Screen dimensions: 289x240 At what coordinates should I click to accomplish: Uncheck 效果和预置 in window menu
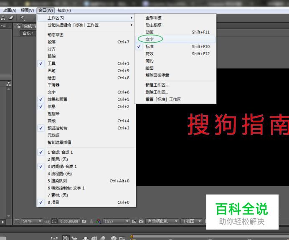(86, 99)
